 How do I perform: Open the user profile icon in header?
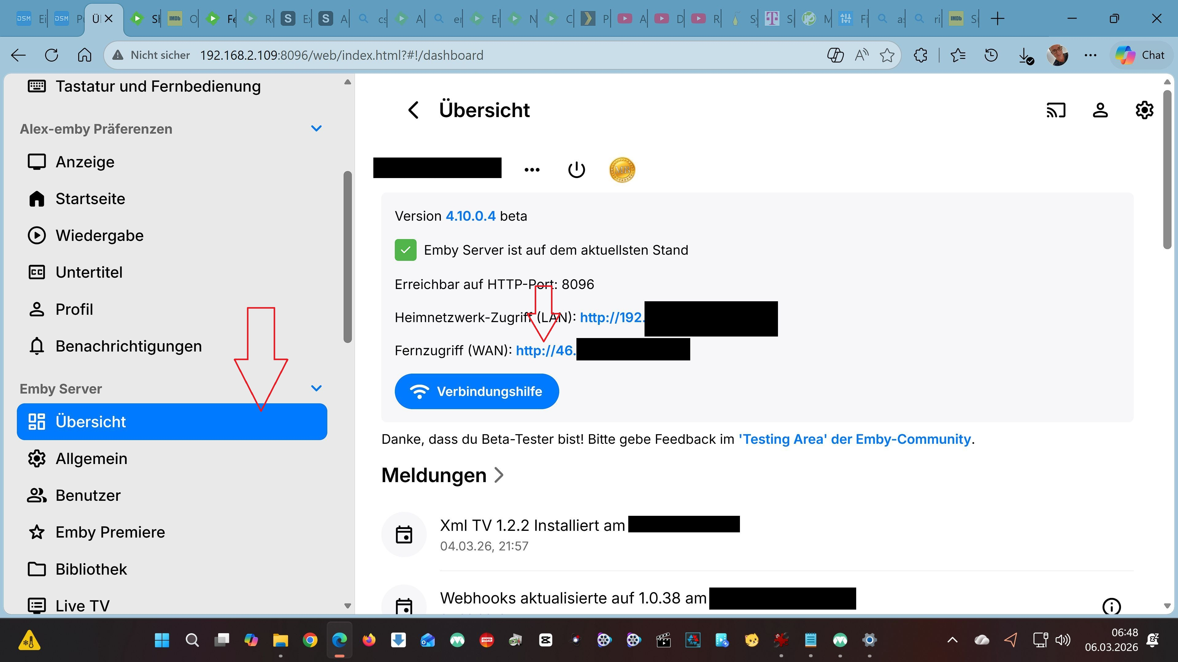1100,110
